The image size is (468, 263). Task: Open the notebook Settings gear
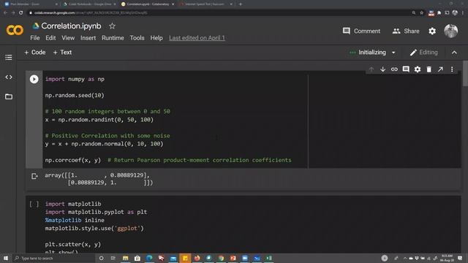(x=432, y=31)
